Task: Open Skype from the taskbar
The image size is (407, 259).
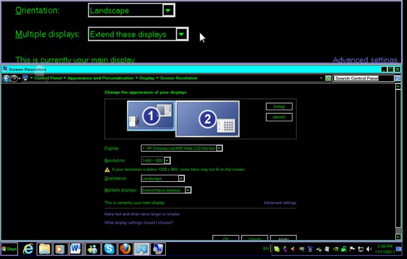Action: 109,249
